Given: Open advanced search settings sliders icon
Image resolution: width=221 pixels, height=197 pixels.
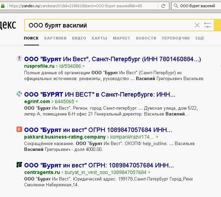Looking at the screenshot, I should [208, 25].
